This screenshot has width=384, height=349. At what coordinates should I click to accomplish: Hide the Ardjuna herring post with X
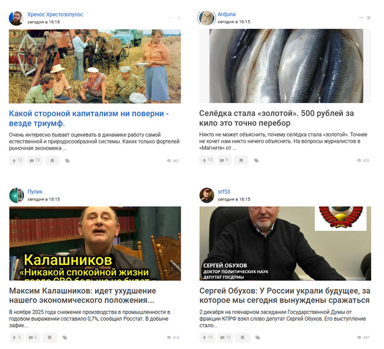(369, 18)
